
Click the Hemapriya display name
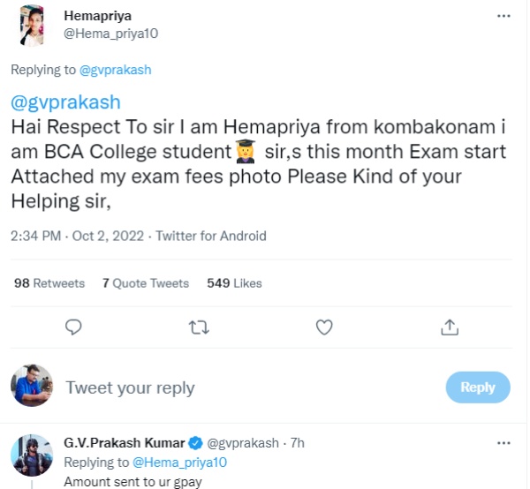[x=95, y=15]
